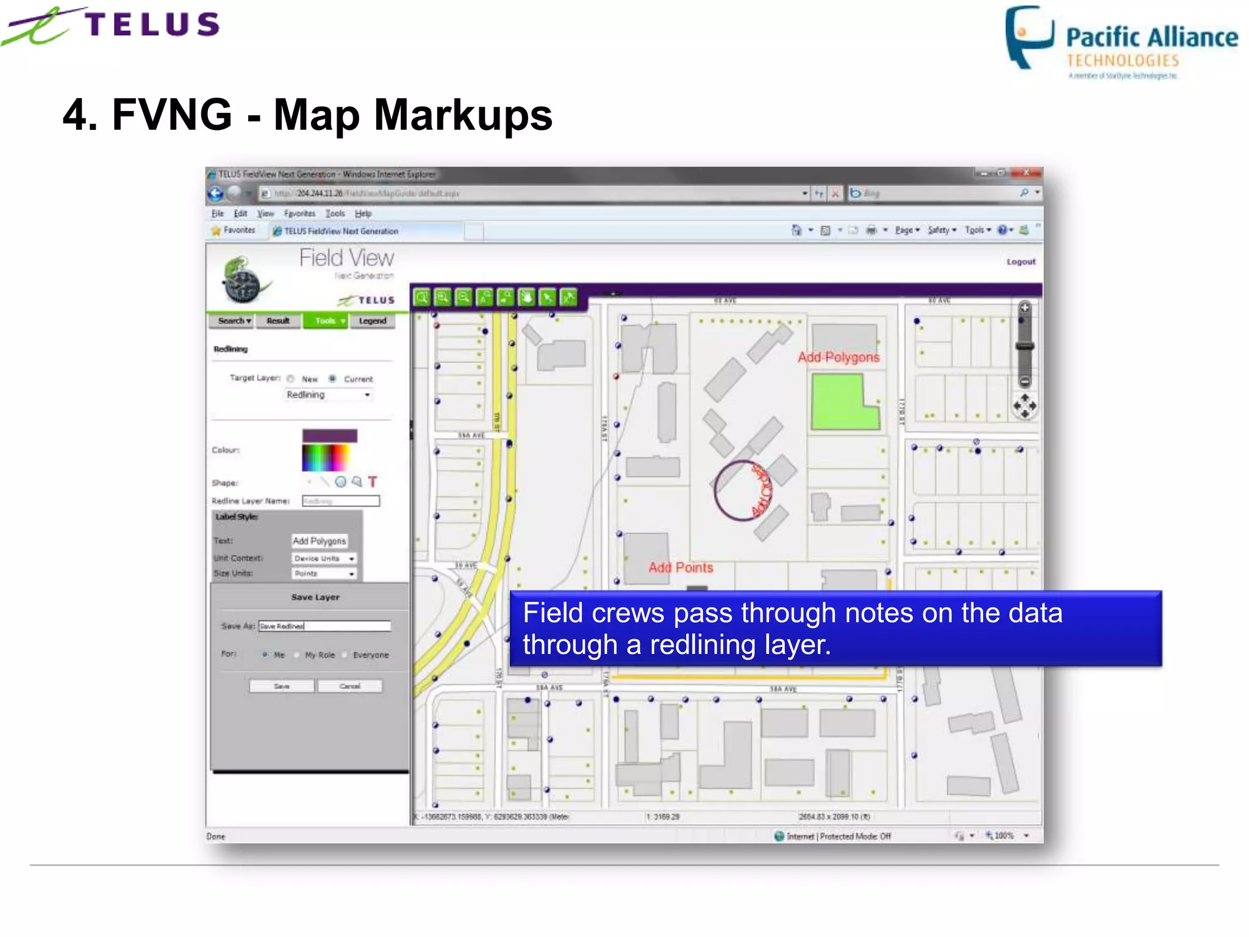This screenshot has height=937, width=1249.
Task: Click the Cancel button in Save Layer
Action: pos(350,686)
